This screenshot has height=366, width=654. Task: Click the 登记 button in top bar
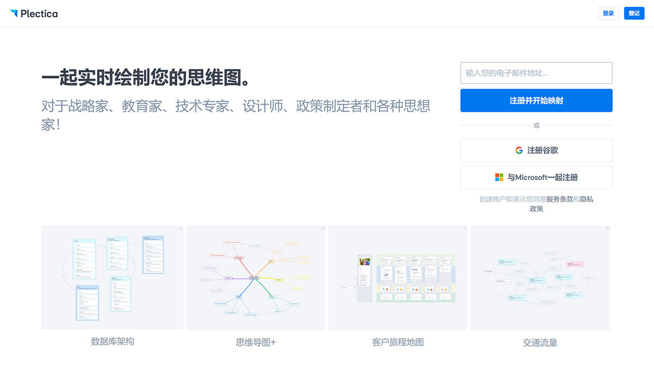[634, 13]
